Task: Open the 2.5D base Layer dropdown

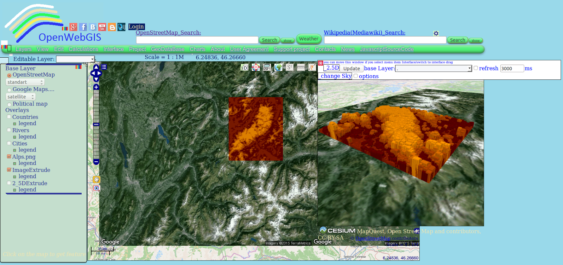Action: click(434, 69)
